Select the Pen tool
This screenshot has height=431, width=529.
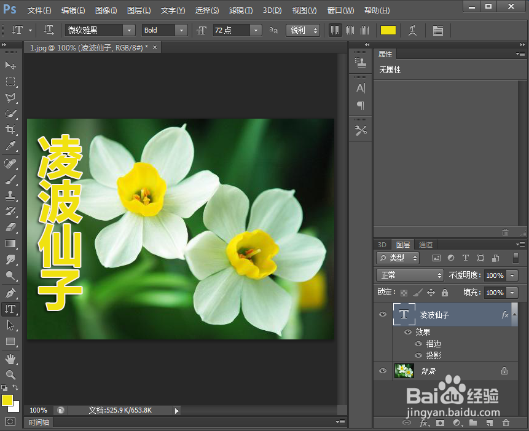pyautogui.click(x=10, y=293)
